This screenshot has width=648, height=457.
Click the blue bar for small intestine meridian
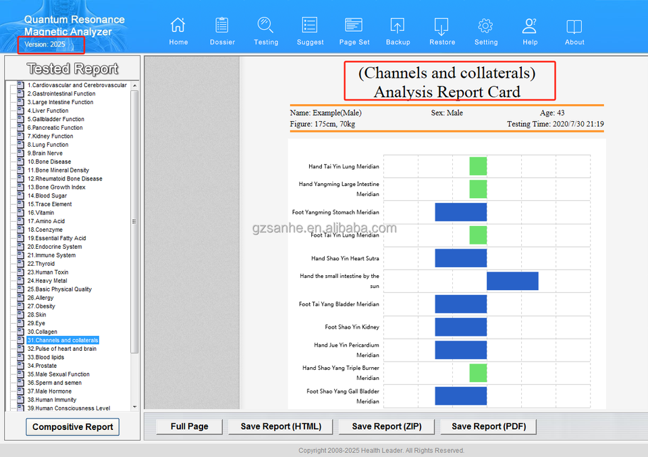[512, 281]
